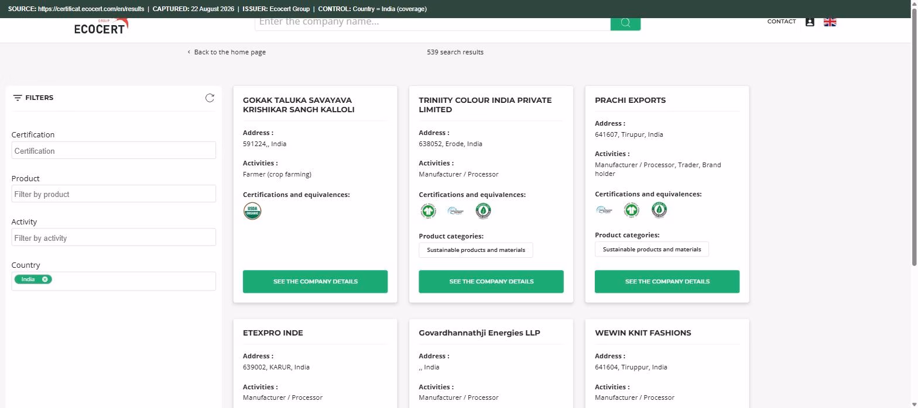Click the company name search box
The image size is (918, 408).
tap(433, 23)
